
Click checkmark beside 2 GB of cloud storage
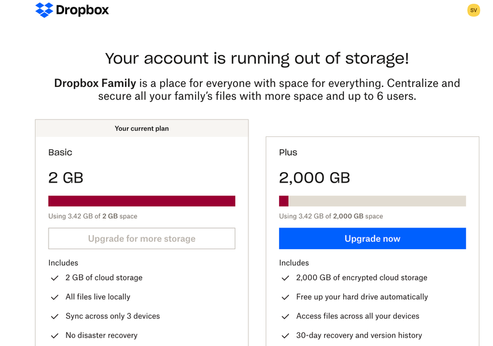[55, 278]
